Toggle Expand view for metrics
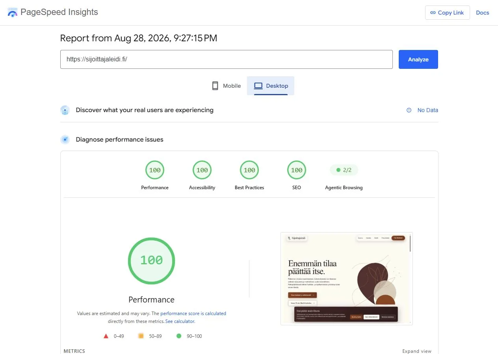 click(417, 351)
